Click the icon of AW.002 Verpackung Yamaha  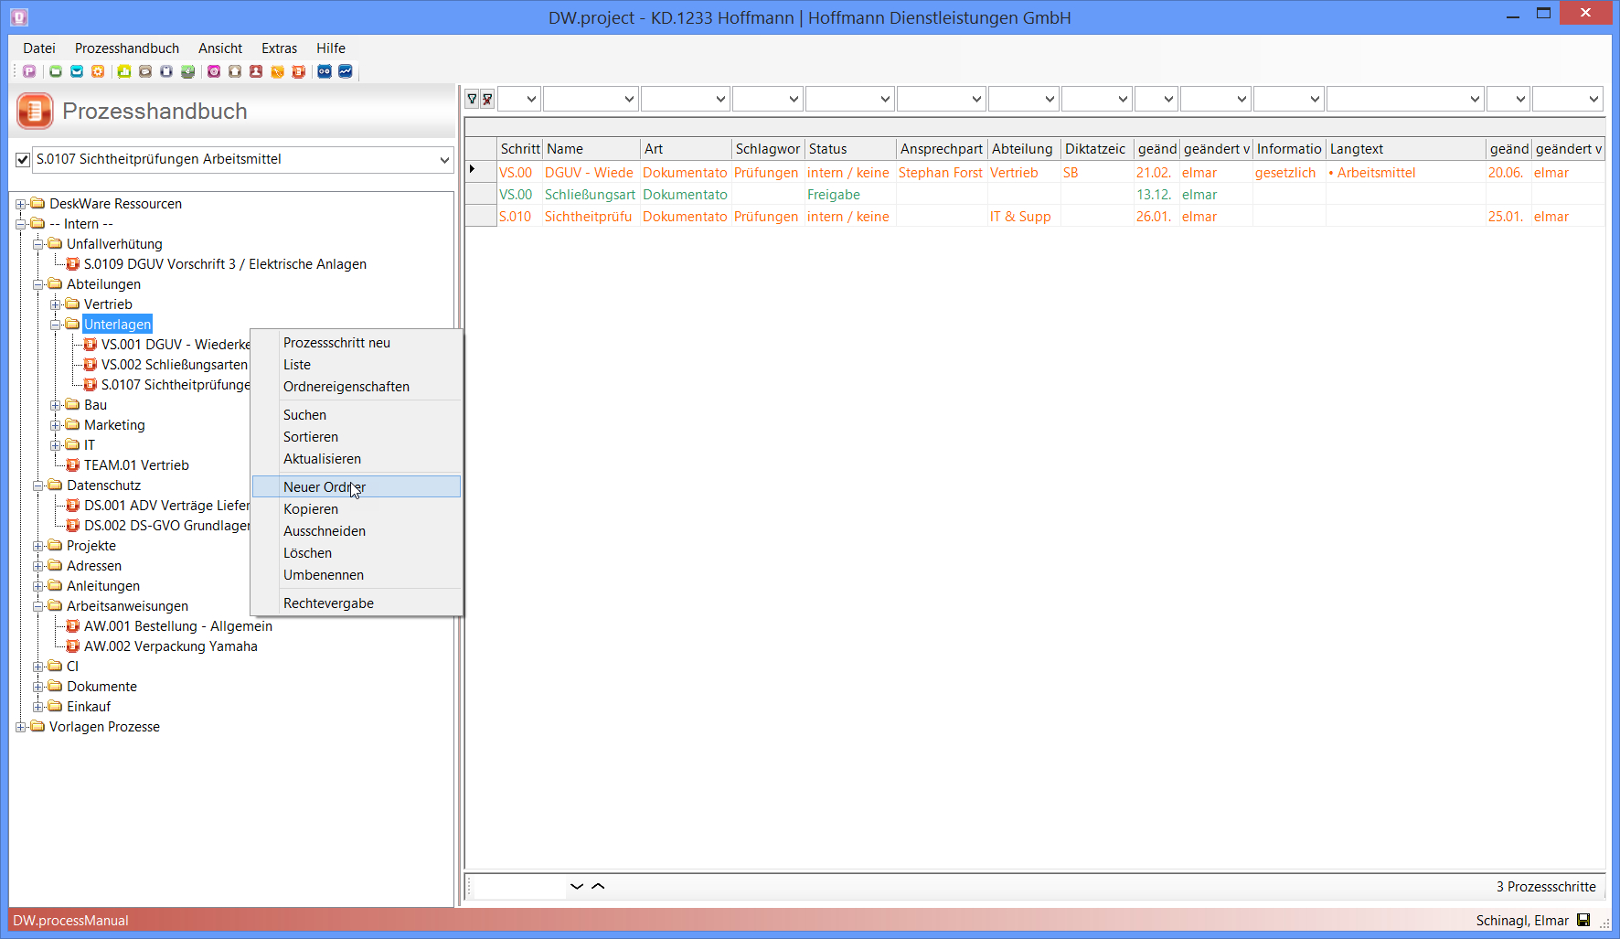click(x=73, y=646)
